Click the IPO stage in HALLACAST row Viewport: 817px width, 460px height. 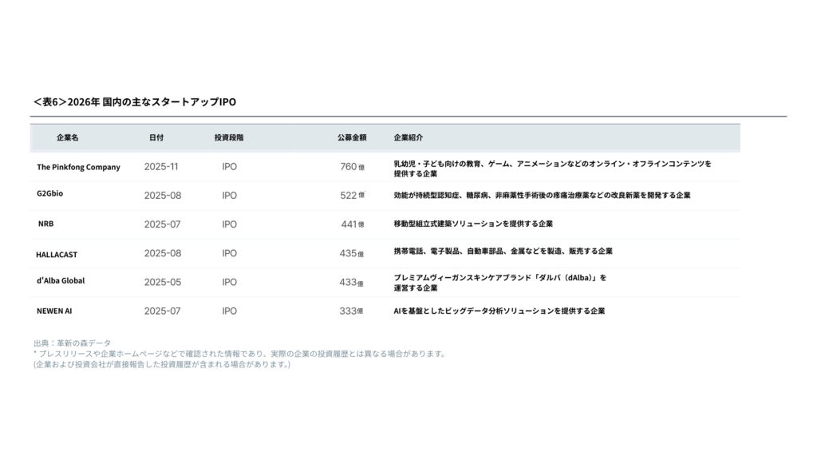coord(229,253)
